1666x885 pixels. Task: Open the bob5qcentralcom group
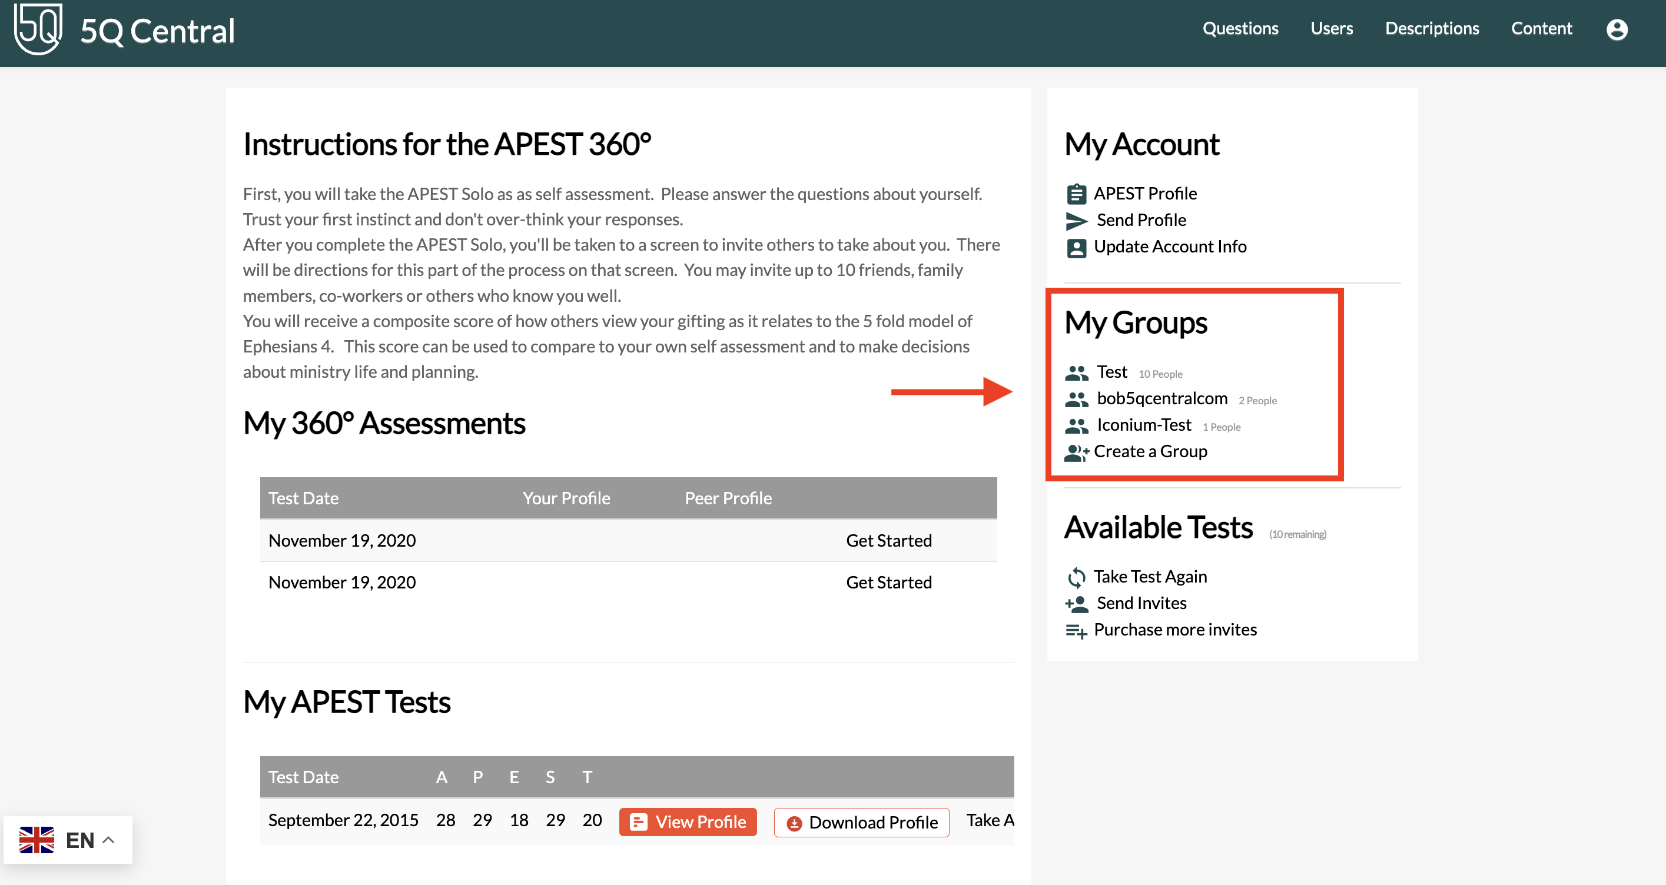[x=1162, y=398]
